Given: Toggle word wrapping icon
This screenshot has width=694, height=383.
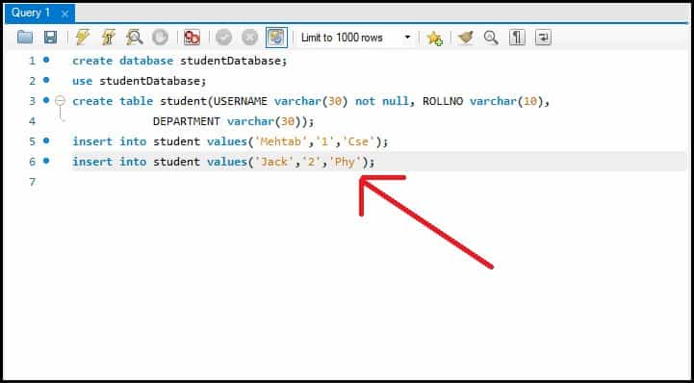Looking at the screenshot, I should (x=543, y=38).
